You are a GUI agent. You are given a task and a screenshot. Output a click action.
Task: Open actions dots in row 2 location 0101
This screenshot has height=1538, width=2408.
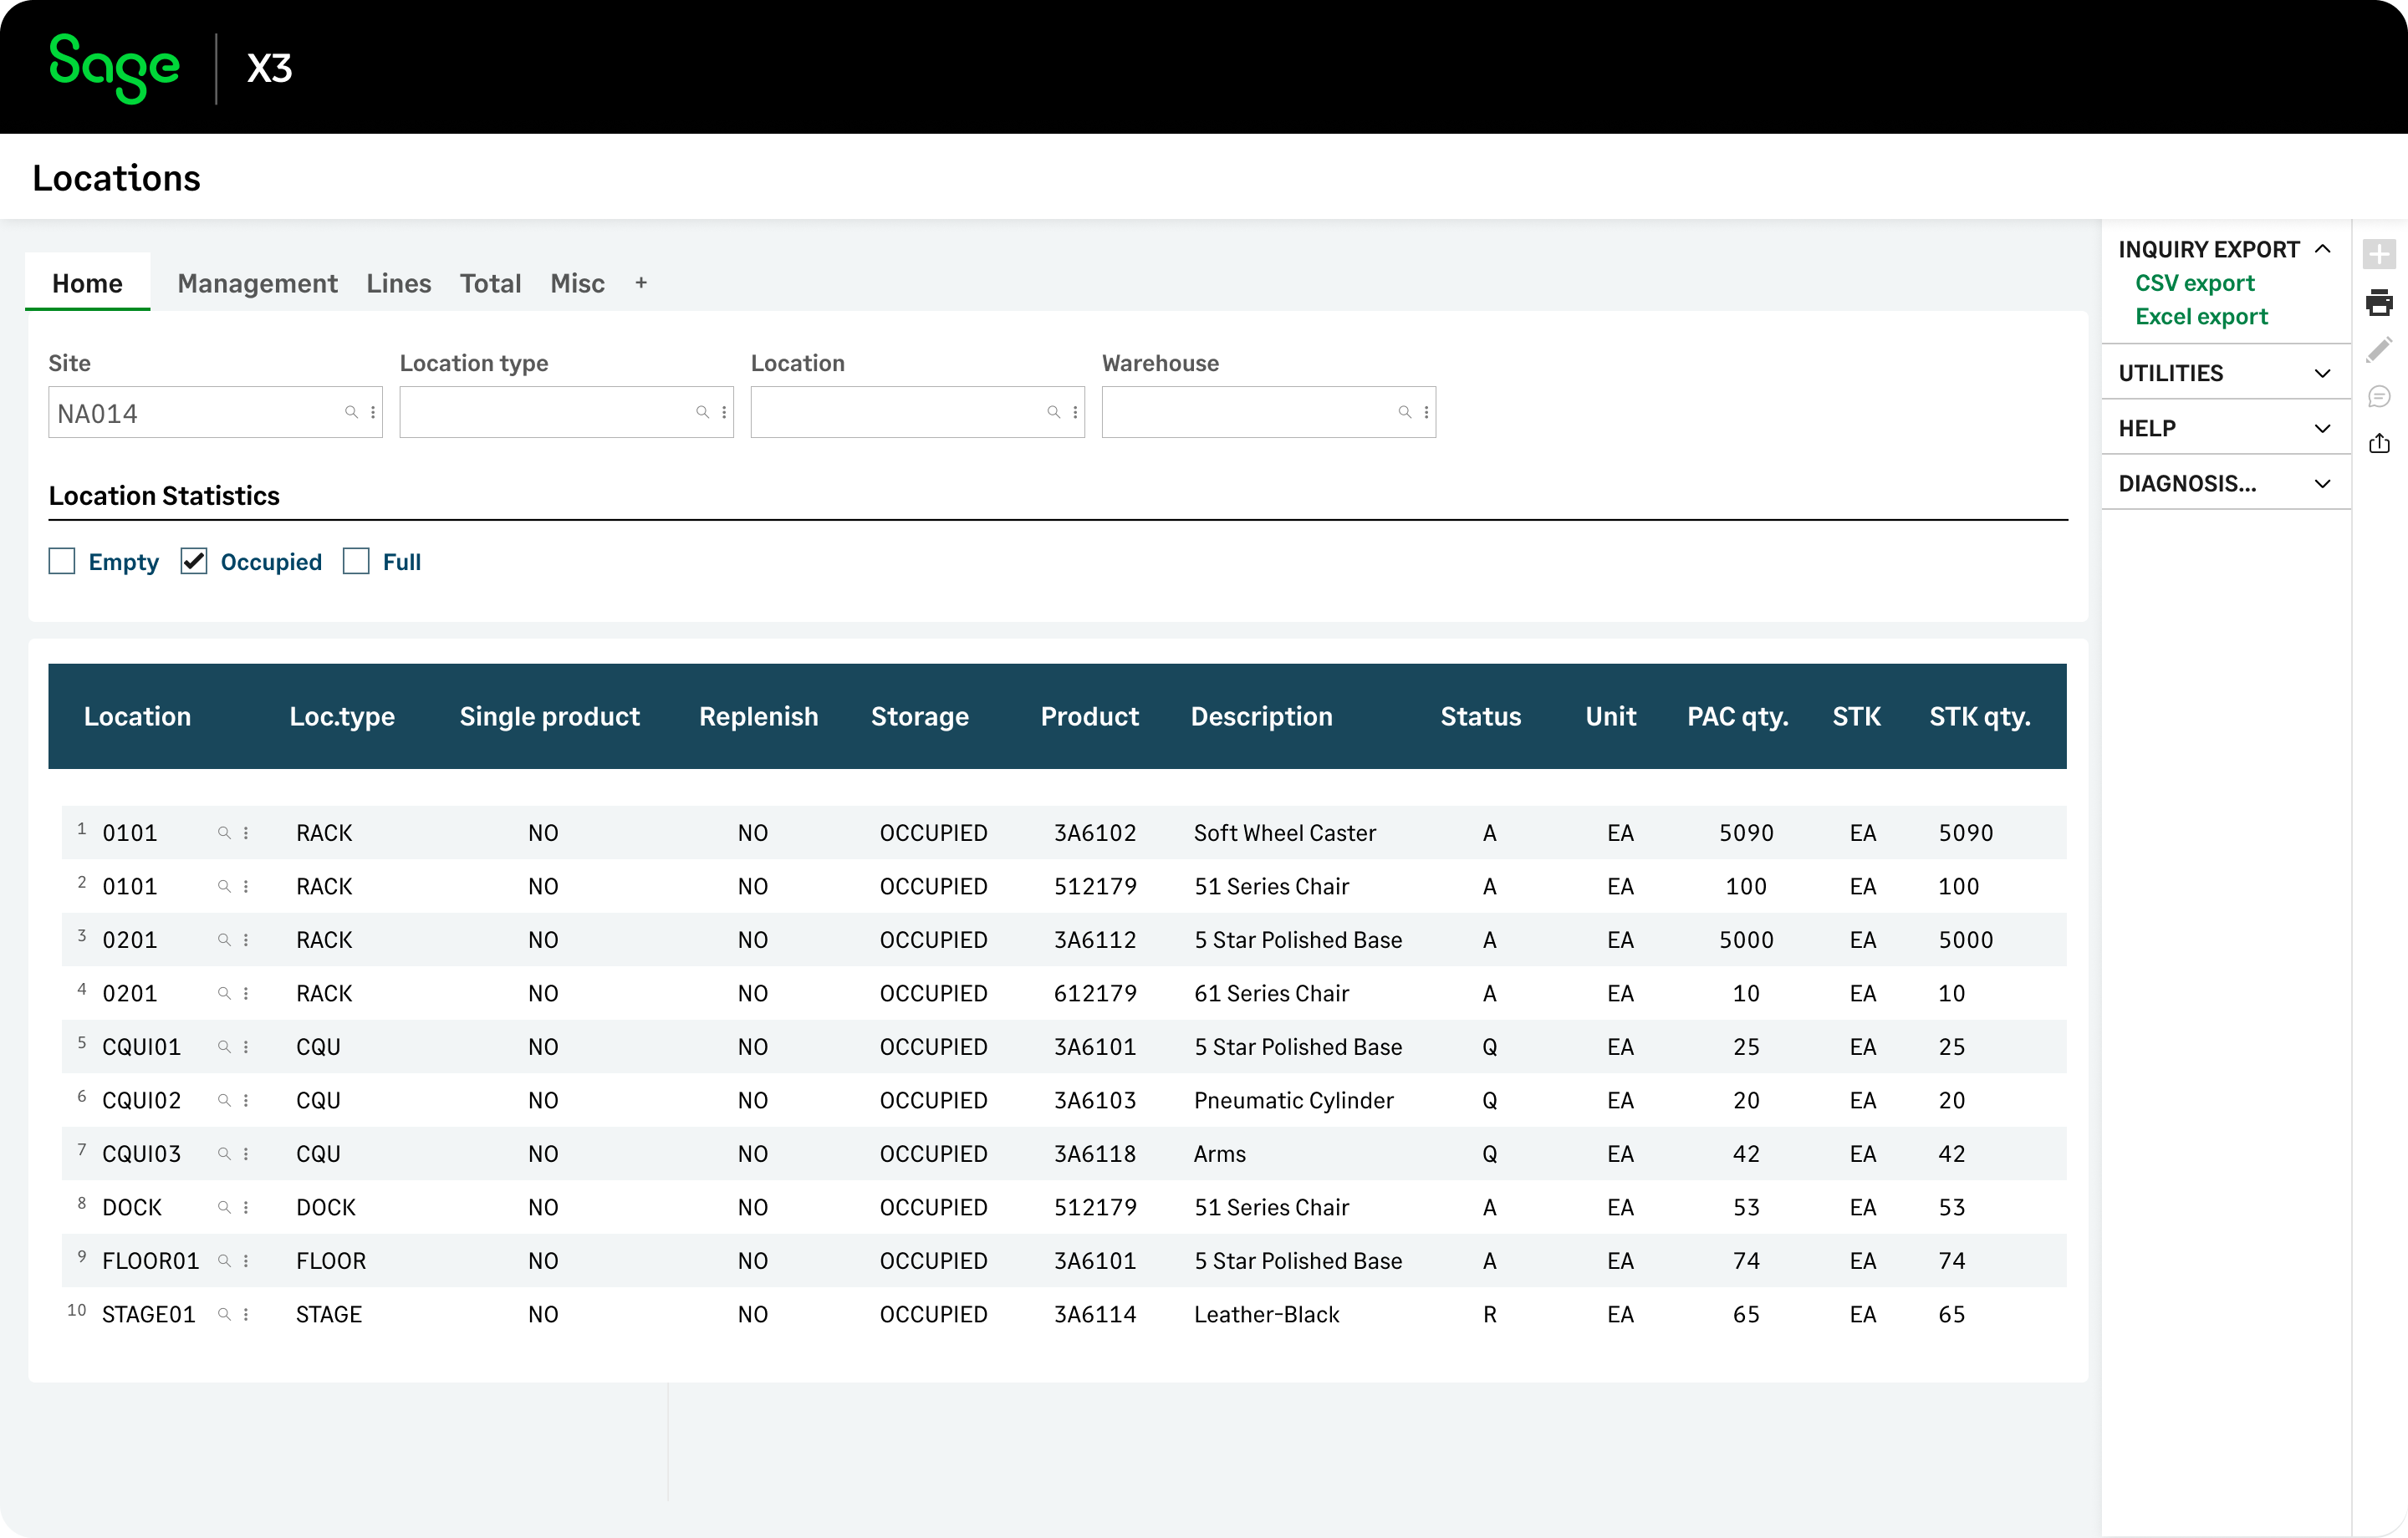click(246, 886)
